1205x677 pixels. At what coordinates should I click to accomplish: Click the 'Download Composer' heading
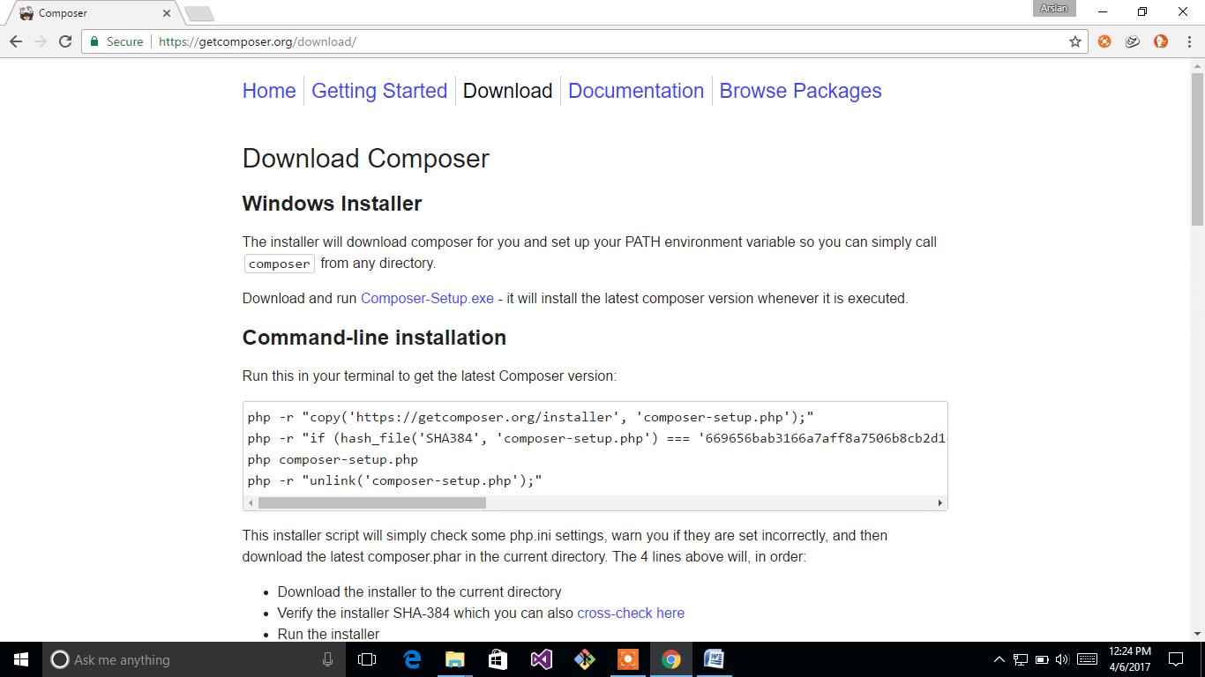coord(365,159)
